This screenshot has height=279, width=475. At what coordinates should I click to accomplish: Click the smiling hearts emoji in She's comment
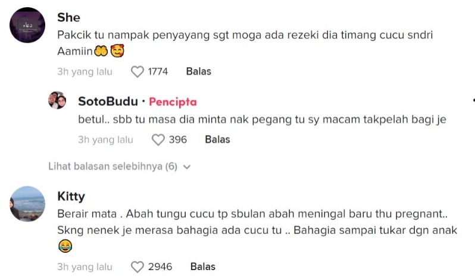pos(118,51)
